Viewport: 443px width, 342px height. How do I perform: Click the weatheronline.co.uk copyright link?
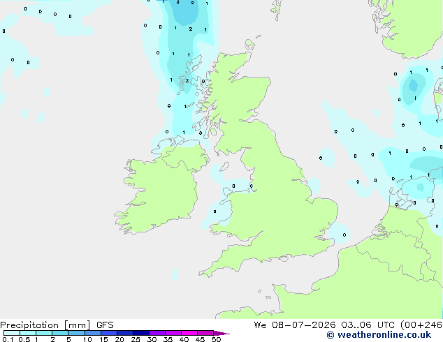[379, 335]
